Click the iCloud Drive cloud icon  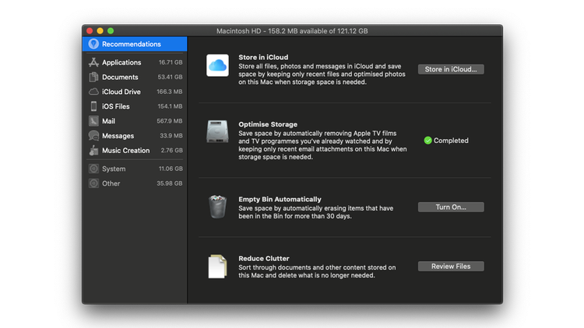click(93, 92)
